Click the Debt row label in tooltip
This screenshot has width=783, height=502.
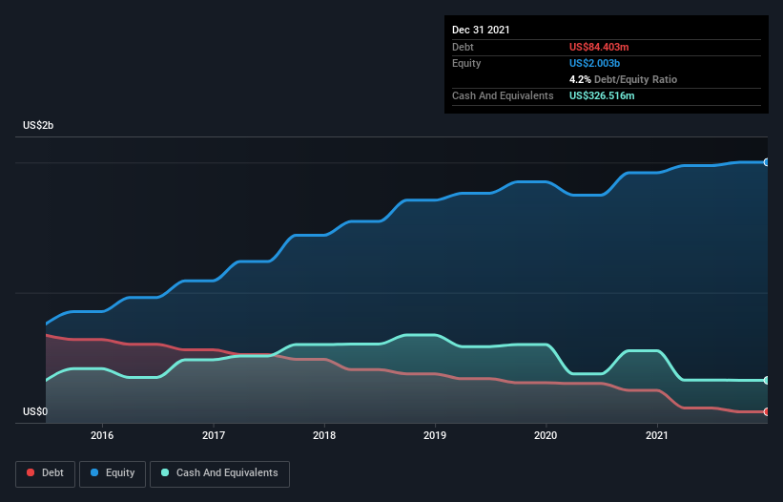[x=463, y=47]
